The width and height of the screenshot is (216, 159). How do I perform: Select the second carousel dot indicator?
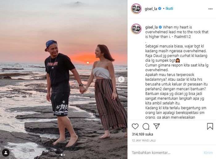(64, 155)
